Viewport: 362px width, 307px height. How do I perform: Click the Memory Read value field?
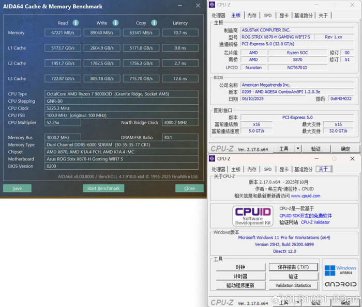(63, 33)
